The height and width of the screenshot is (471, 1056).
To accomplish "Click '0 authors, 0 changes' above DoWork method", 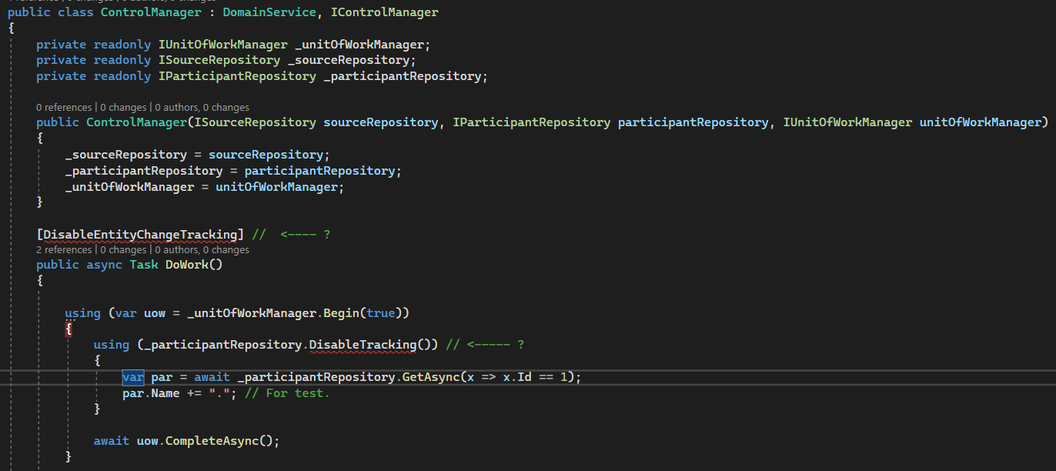I will [x=200, y=249].
